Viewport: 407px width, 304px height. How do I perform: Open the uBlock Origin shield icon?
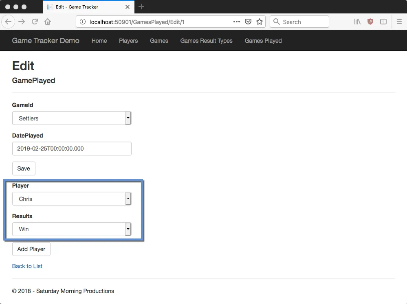pos(370,22)
